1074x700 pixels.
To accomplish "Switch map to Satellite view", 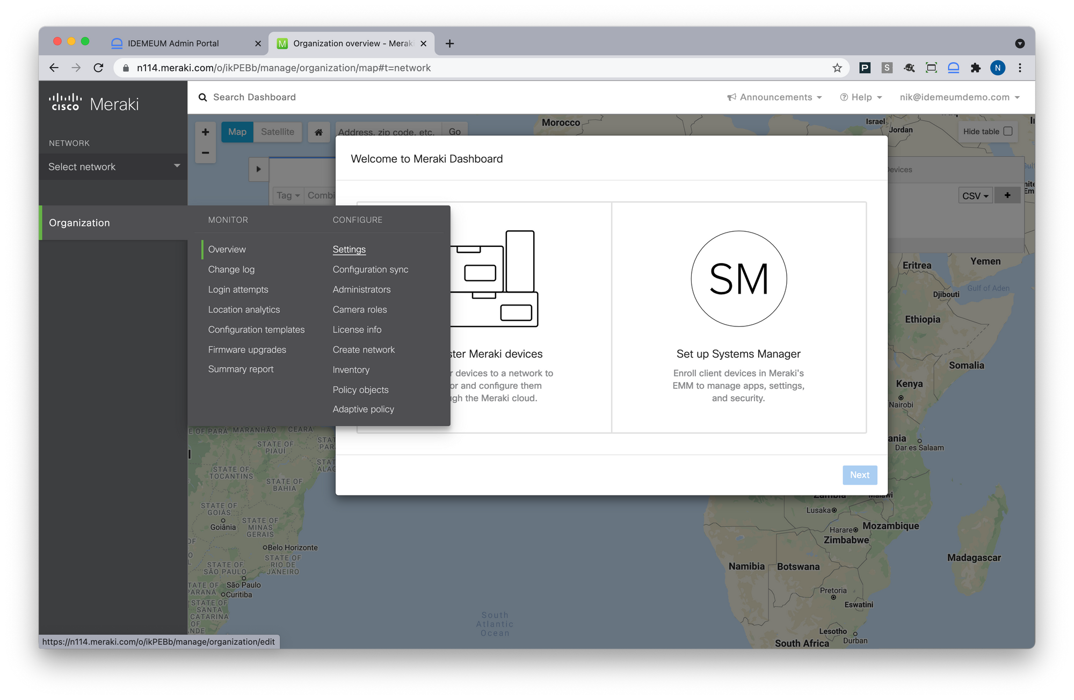I will coord(278,132).
